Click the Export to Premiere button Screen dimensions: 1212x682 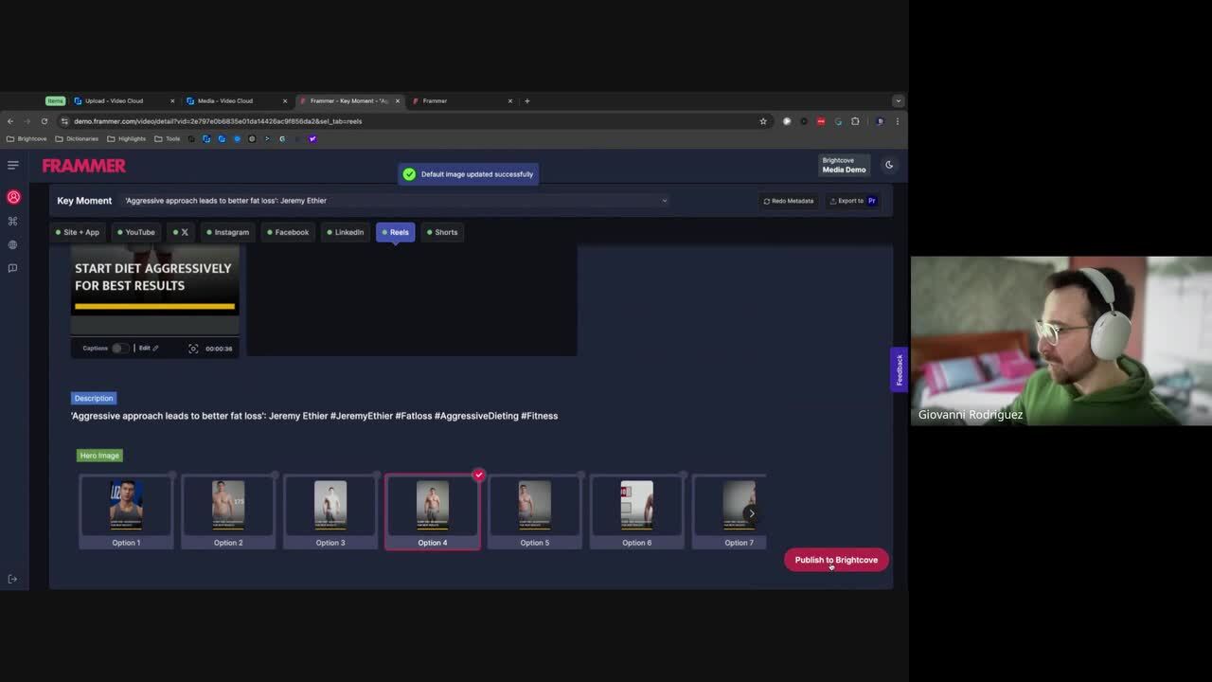pyautogui.click(x=852, y=201)
